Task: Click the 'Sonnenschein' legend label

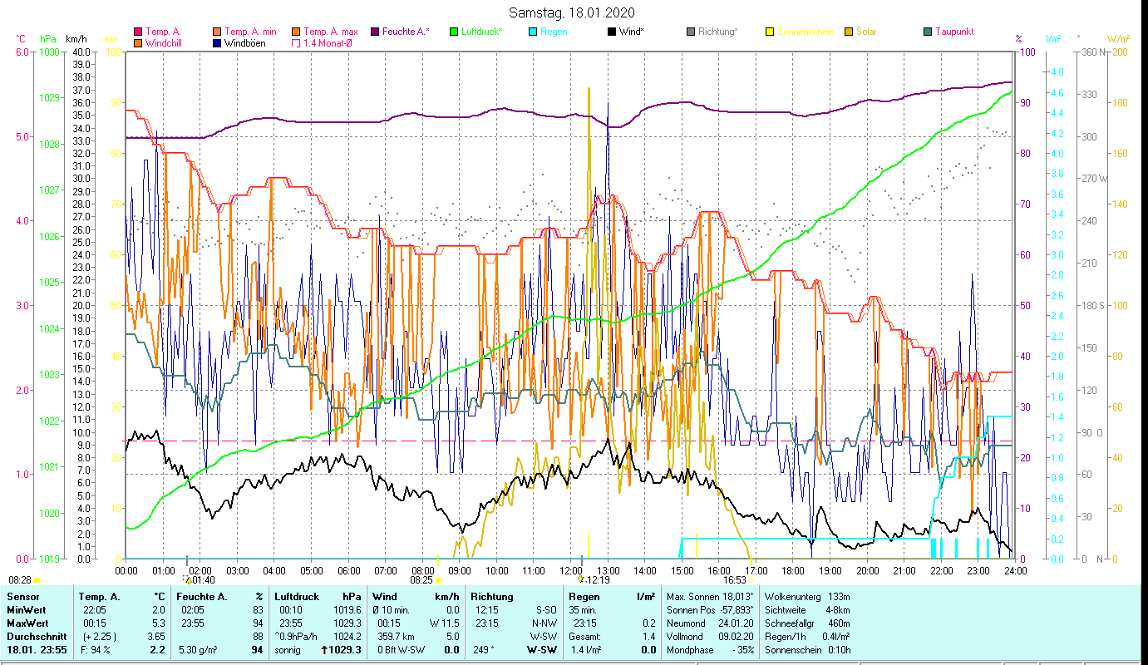Action: pos(806,32)
